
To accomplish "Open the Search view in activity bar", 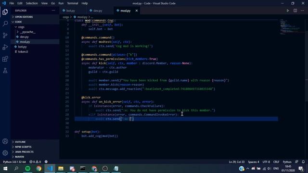I will (5, 24).
